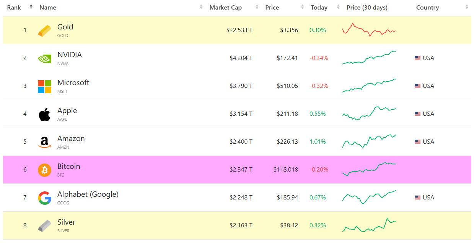Sort table by Name header

tap(48, 8)
